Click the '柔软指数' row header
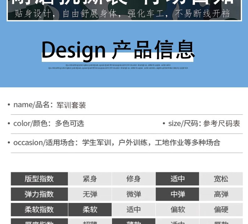Screen dimensions: 248x224 click(39, 210)
